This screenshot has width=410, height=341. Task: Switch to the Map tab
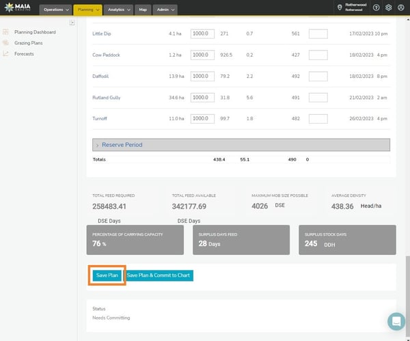[142, 10]
